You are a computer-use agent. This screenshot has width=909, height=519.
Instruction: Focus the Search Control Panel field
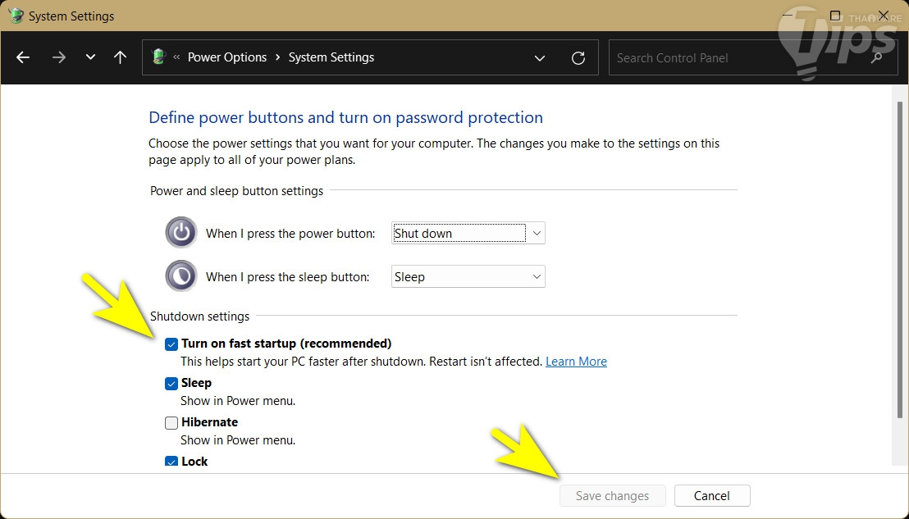pos(738,57)
